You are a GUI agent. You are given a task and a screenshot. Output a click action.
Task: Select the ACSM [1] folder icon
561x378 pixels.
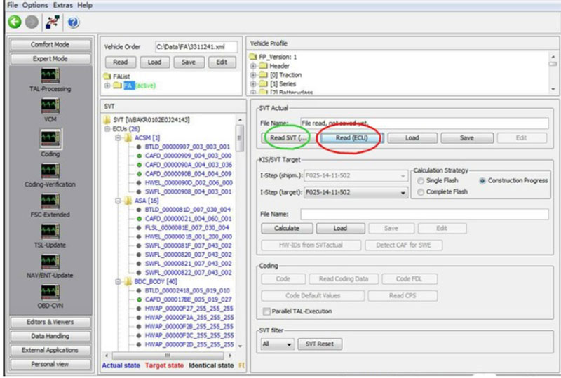(128, 138)
